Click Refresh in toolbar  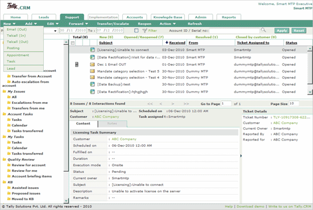(195, 23)
